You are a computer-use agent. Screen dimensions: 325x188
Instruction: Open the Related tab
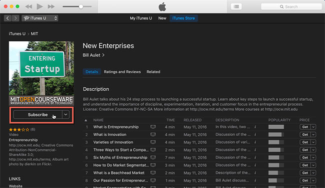[x=153, y=72]
